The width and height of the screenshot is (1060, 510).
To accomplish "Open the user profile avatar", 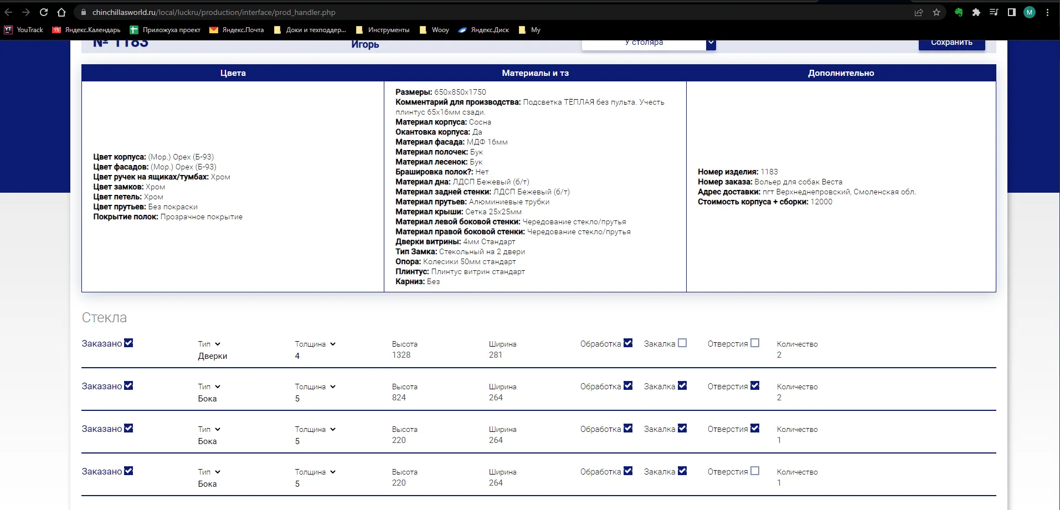I will coord(1030,12).
